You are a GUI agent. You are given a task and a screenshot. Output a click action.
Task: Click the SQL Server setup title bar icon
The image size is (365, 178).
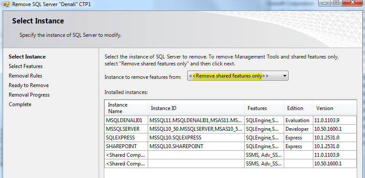point(6,4)
